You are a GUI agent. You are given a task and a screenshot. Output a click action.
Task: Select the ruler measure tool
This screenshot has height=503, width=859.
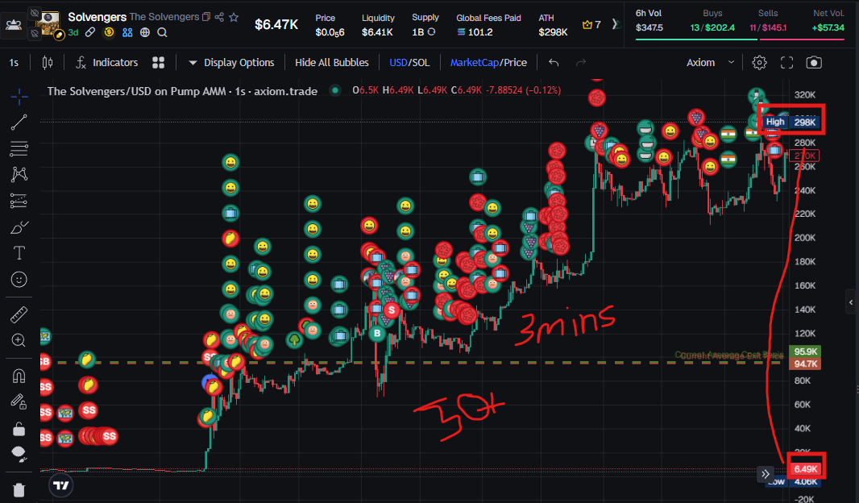point(19,314)
